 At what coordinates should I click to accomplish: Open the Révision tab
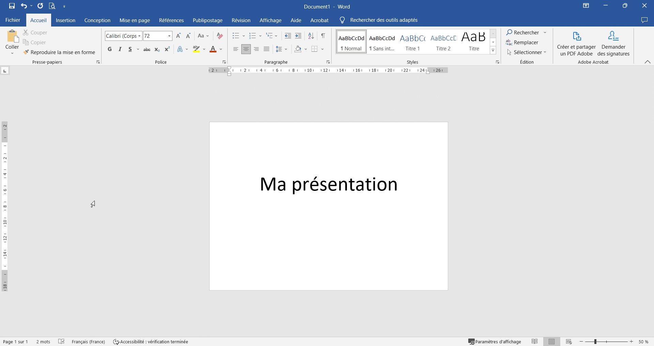(241, 20)
